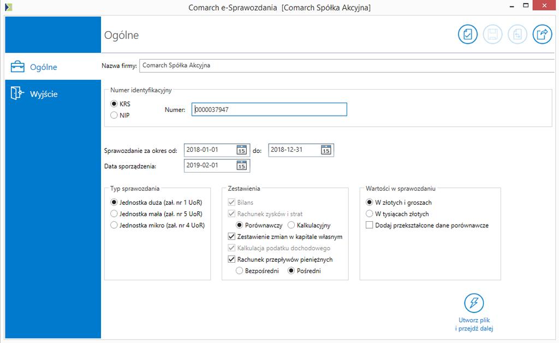Toggle Rachunek przepływów pieniężnych checkbox
The image size is (559, 343).
pos(231,259)
